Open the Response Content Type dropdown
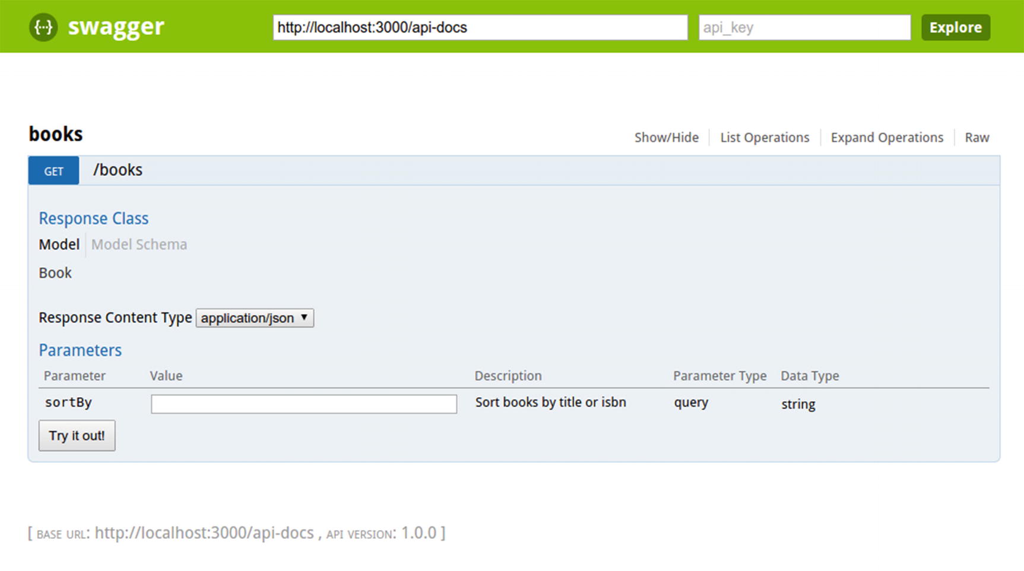Viewport: 1024px width, 571px height. click(x=255, y=318)
